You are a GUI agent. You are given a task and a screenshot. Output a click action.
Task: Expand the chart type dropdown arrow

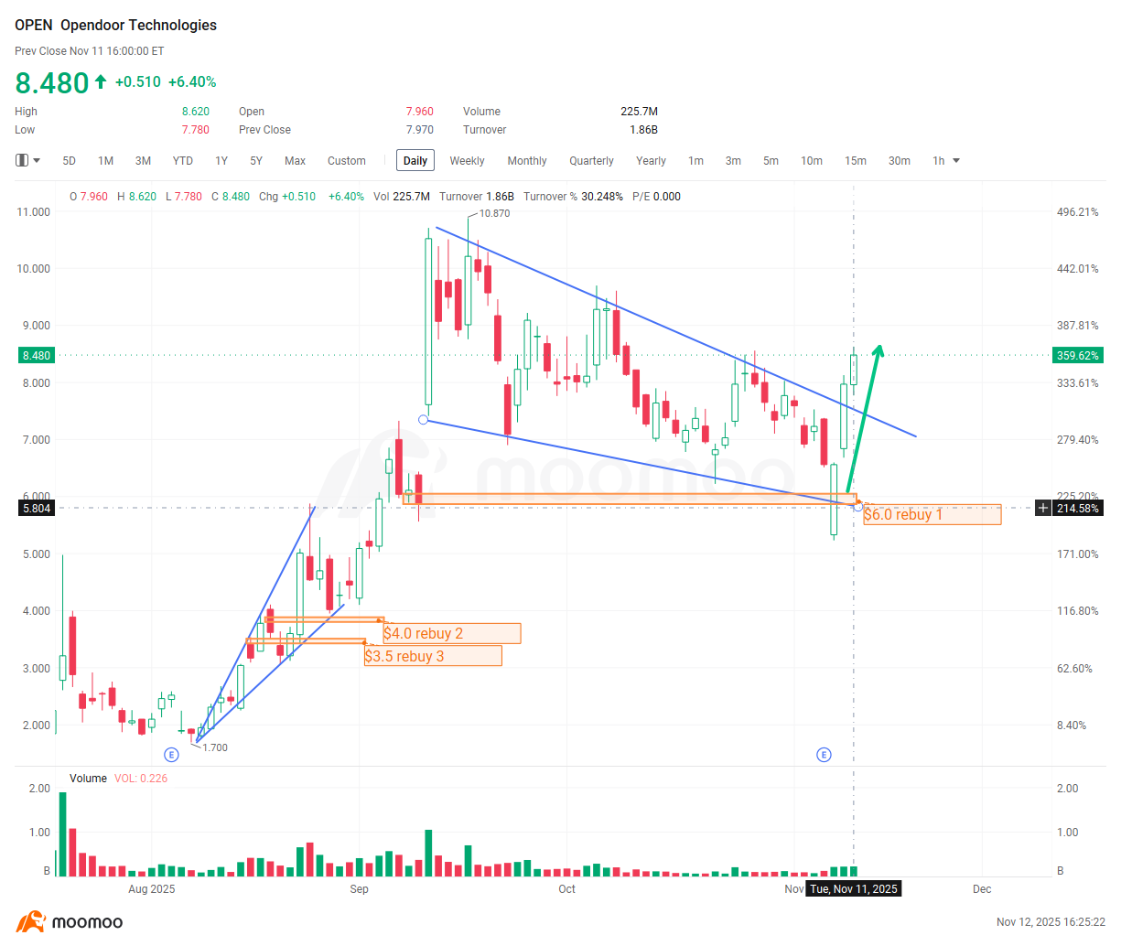click(x=37, y=160)
